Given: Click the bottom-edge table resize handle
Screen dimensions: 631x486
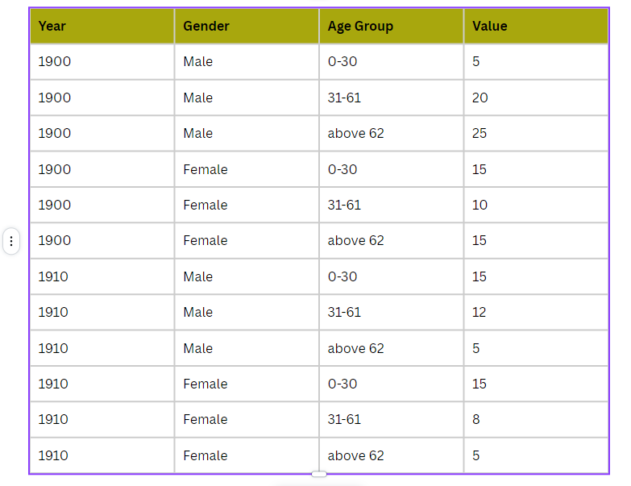Looking at the screenshot, I should (319, 474).
